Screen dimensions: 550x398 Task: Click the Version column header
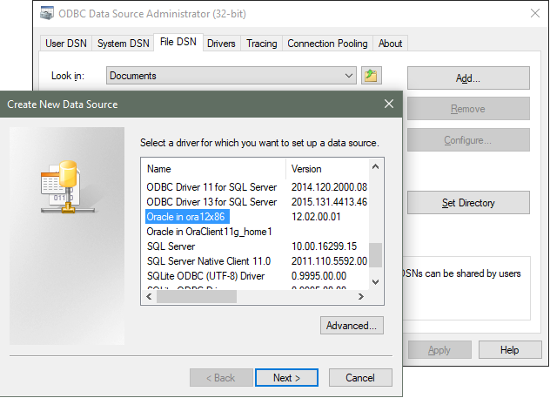point(328,169)
